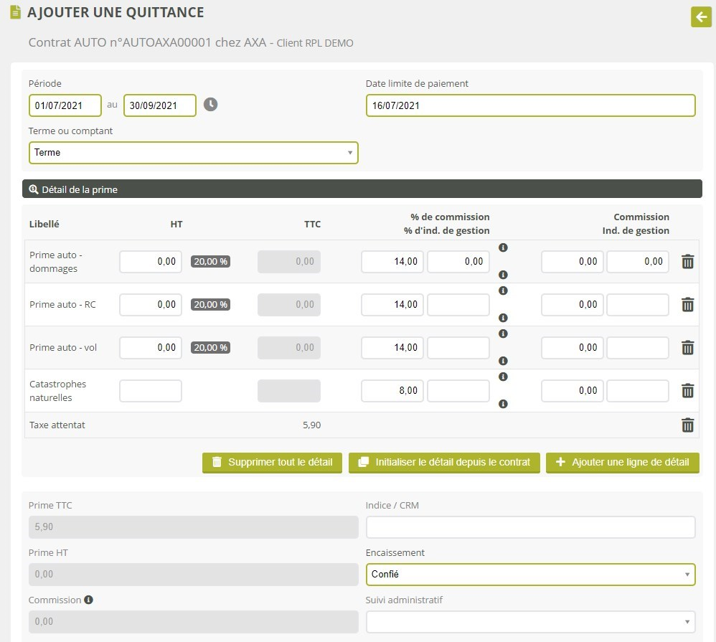Click the clock icon next to period dates
Screen dimensions: 716x642
point(210,105)
